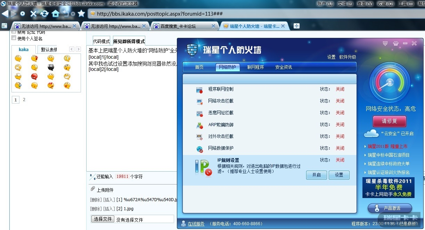Go to emoticon page 2

tap(24, 100)
